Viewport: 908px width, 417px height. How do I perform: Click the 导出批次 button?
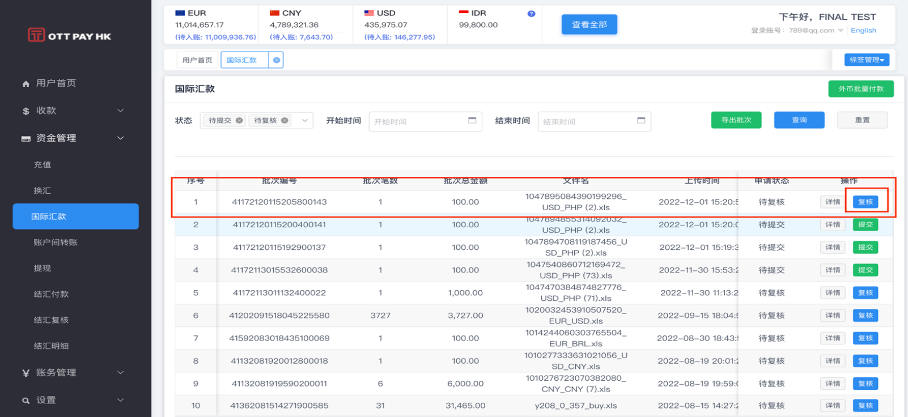736,120
